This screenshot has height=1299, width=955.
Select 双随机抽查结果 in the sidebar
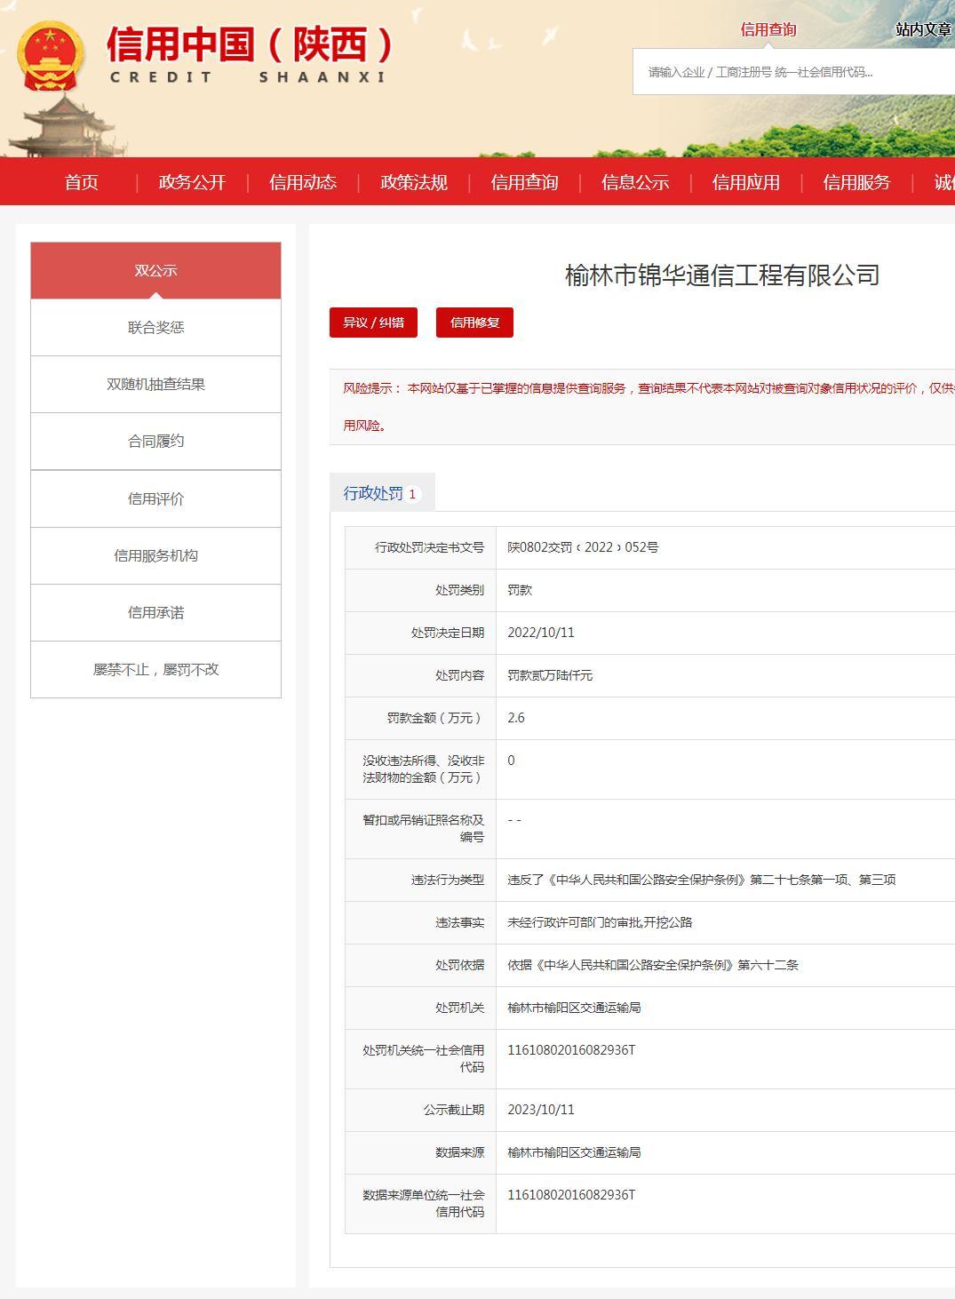pos(155,384)
